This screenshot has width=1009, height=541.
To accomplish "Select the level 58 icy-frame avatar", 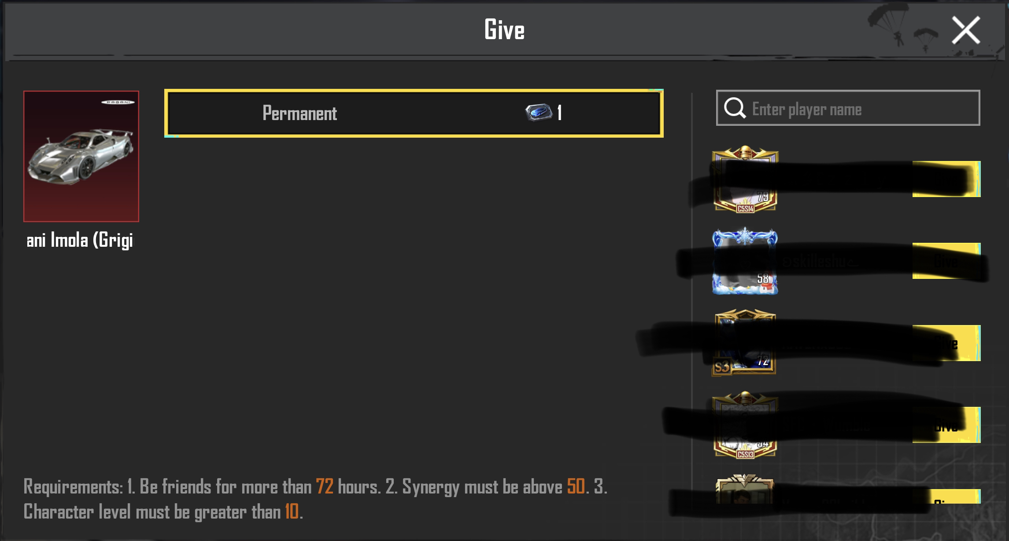I will 745,261.
